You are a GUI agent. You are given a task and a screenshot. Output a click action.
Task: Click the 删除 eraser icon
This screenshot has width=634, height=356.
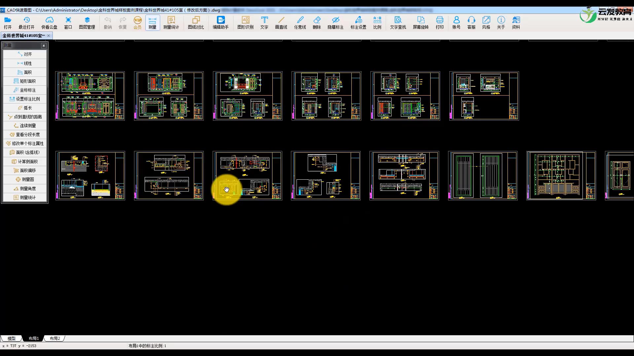[x=317, y=22]
